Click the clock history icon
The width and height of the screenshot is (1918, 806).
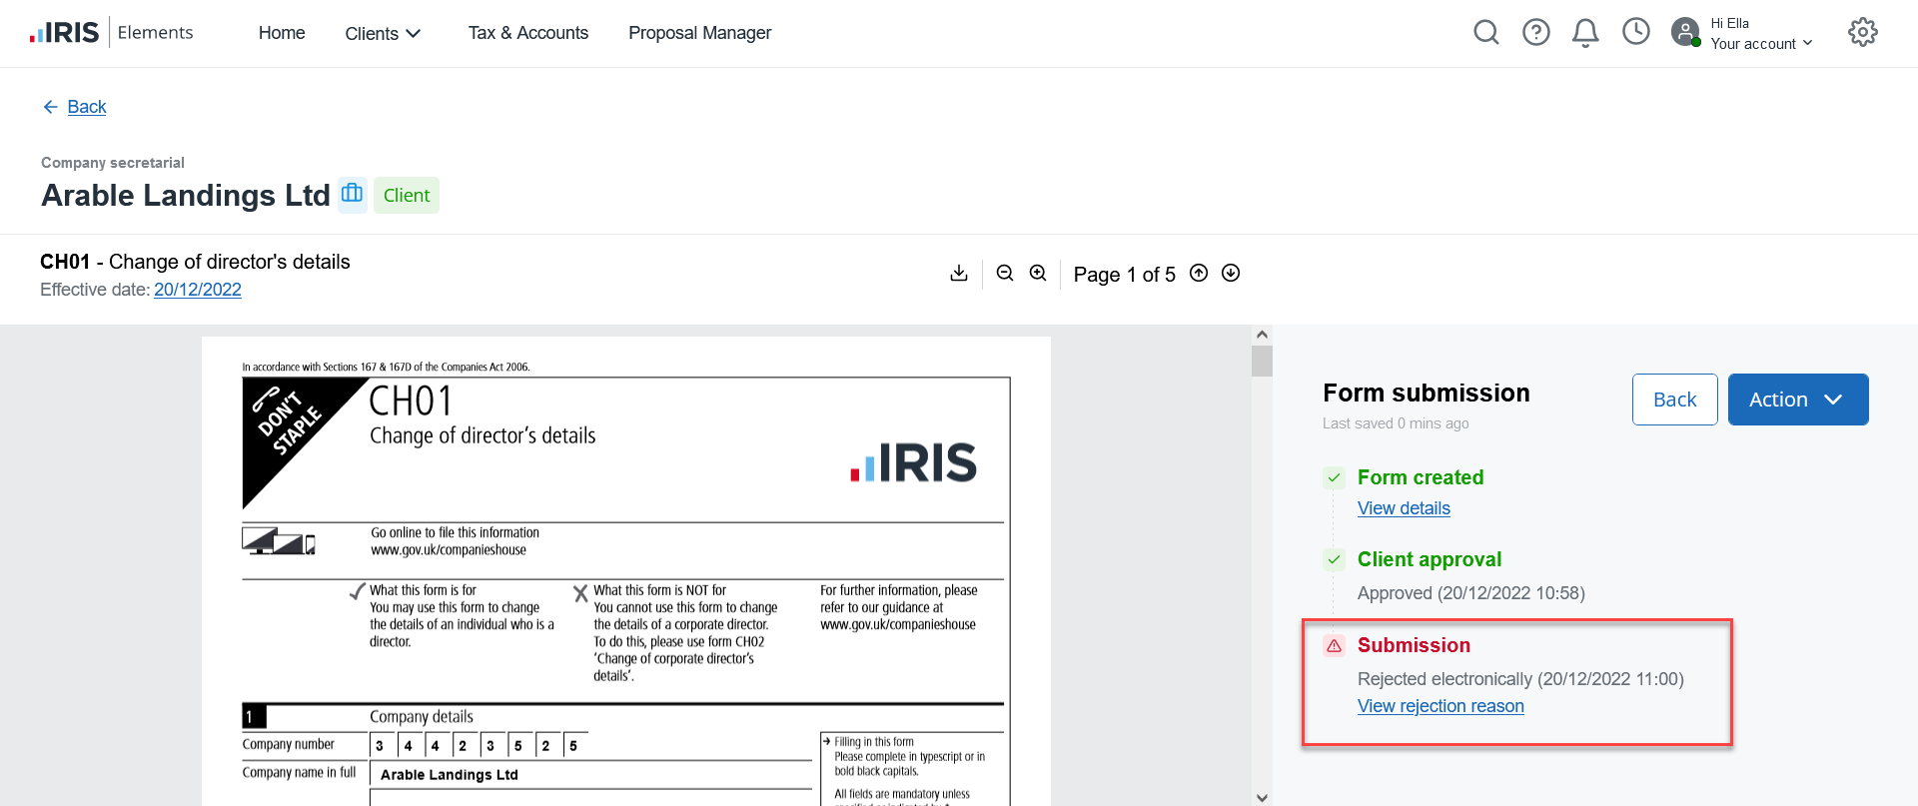click(x=1635, y=32)
